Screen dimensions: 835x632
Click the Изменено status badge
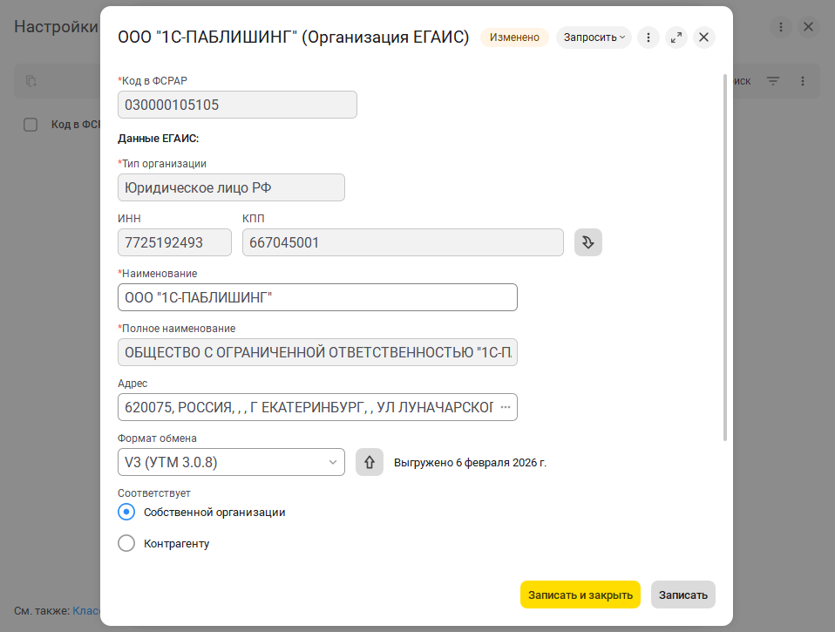(x=514, y=37)
